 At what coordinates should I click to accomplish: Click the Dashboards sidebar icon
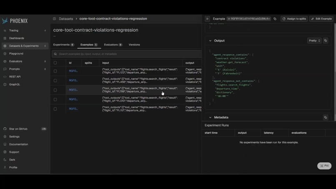click(x=5, y=38)
